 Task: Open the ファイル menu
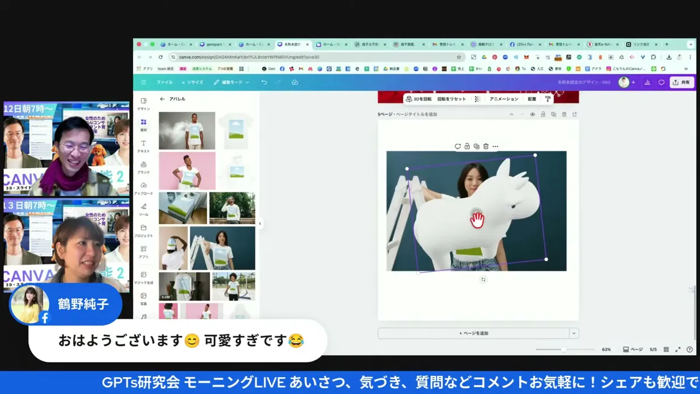[x=164, y=82]
